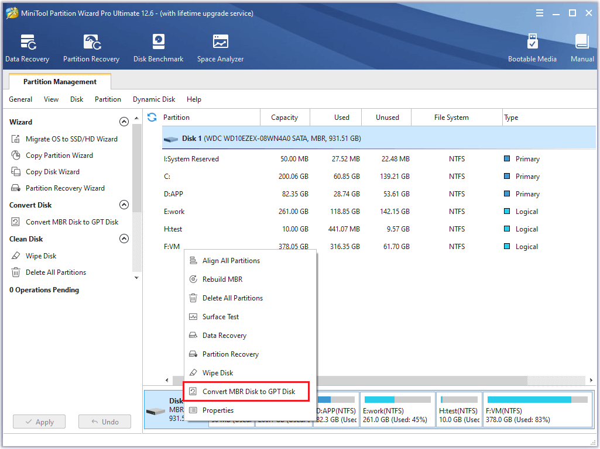
Task: Click horizontal scrollbar right arrow
Action: (591, 380)
